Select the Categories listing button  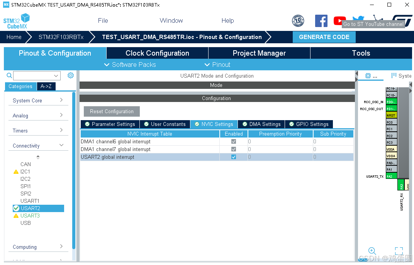tap(20, 87)
